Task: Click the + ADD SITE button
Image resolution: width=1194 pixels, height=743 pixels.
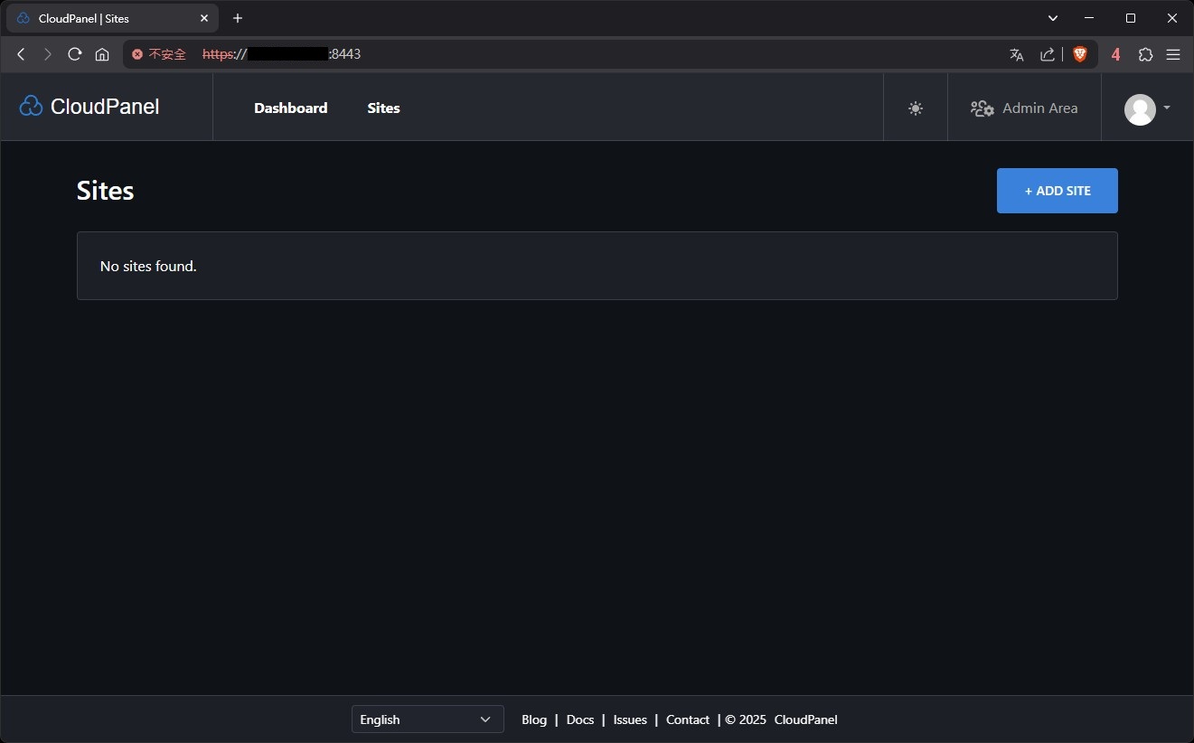Action: (1058, 191)
